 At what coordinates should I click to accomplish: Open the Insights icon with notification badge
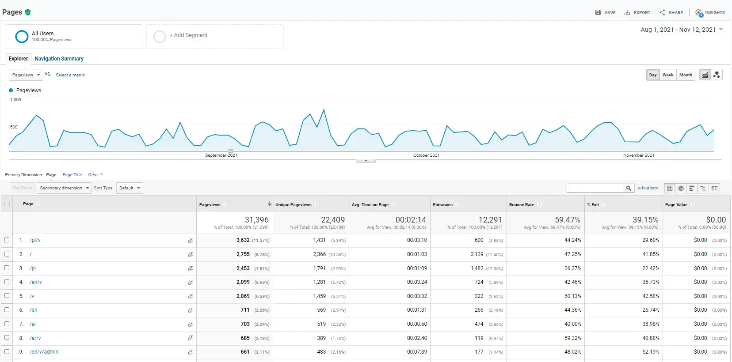coord(699,13)
